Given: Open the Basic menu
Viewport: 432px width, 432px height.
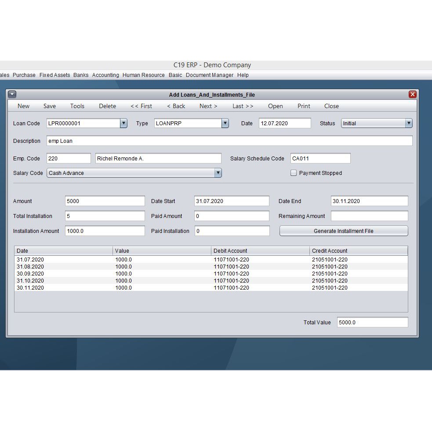Looking at the screenshot, I should tap(175, 75).
